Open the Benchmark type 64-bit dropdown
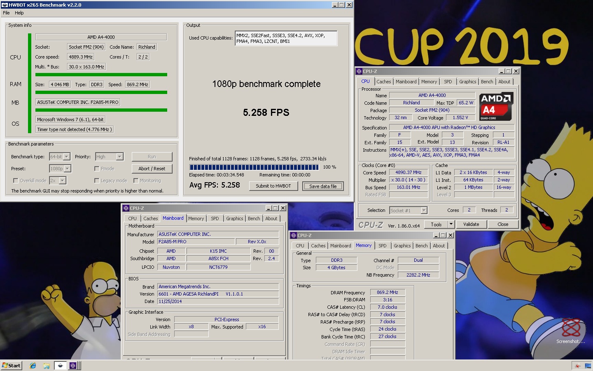Screen dimensions: 593x371 (x=60, y=157)
